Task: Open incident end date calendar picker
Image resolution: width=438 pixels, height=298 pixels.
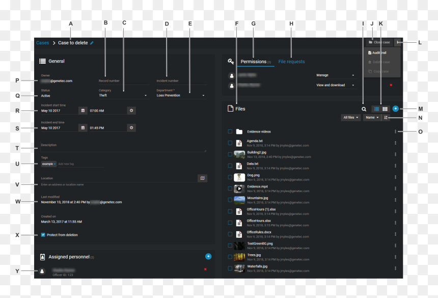Action: coord(83,128)
